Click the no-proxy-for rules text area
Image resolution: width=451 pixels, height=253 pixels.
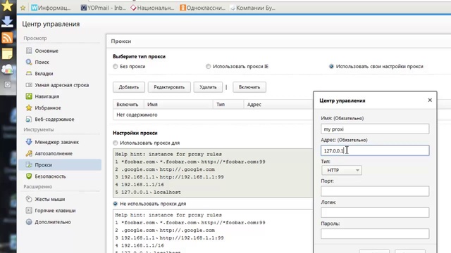[213, 231]
